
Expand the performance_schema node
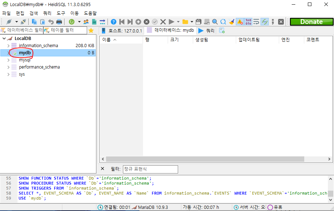point(8,67)
